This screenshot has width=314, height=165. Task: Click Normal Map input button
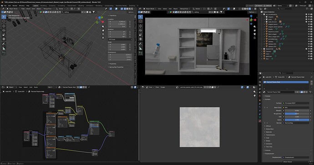click(x=296, y=123)
